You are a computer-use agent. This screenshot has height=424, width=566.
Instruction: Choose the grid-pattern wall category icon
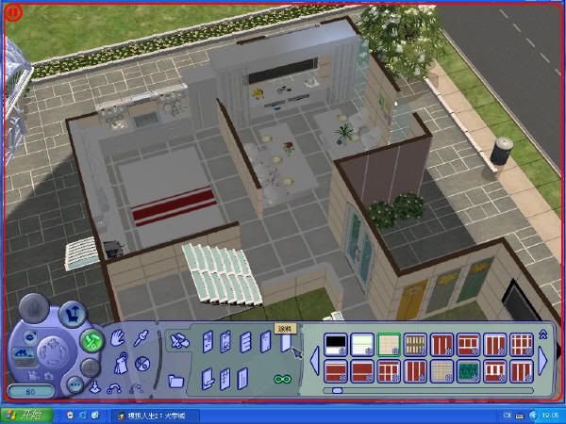(225, 379)
